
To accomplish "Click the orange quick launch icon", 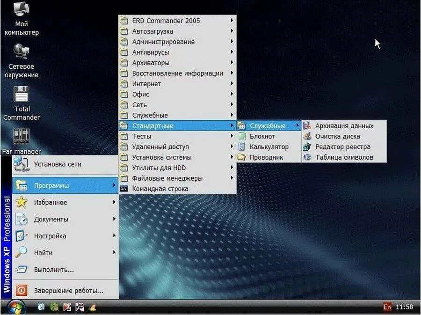I will [92, 307].
